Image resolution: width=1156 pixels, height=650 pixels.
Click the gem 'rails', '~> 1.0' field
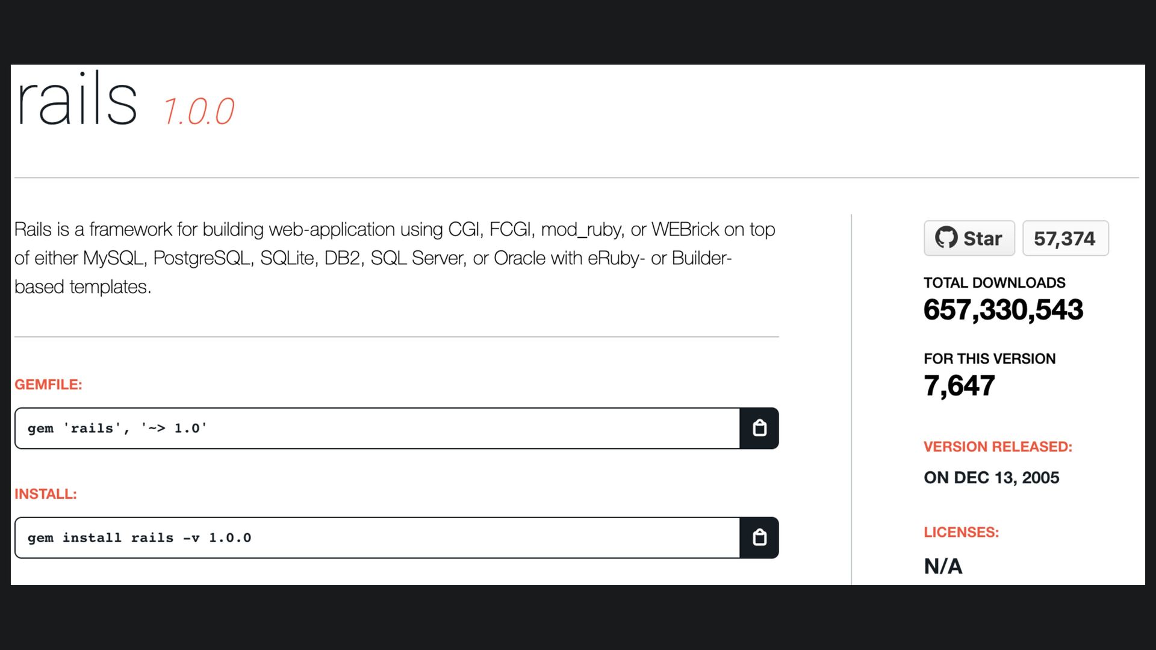378,428
